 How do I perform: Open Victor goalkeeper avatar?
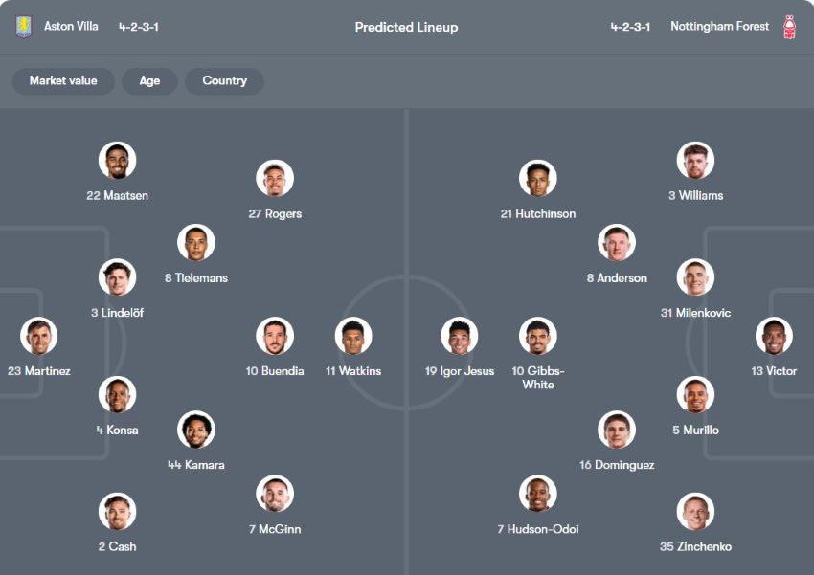click(x=774, y=337)
